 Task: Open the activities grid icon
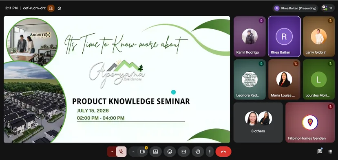click(x=330, y=151)
